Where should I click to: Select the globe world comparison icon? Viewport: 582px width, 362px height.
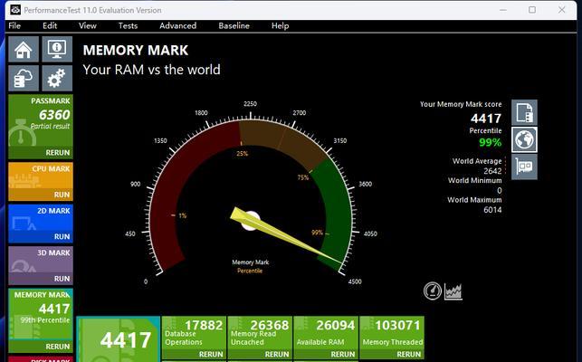524,139
